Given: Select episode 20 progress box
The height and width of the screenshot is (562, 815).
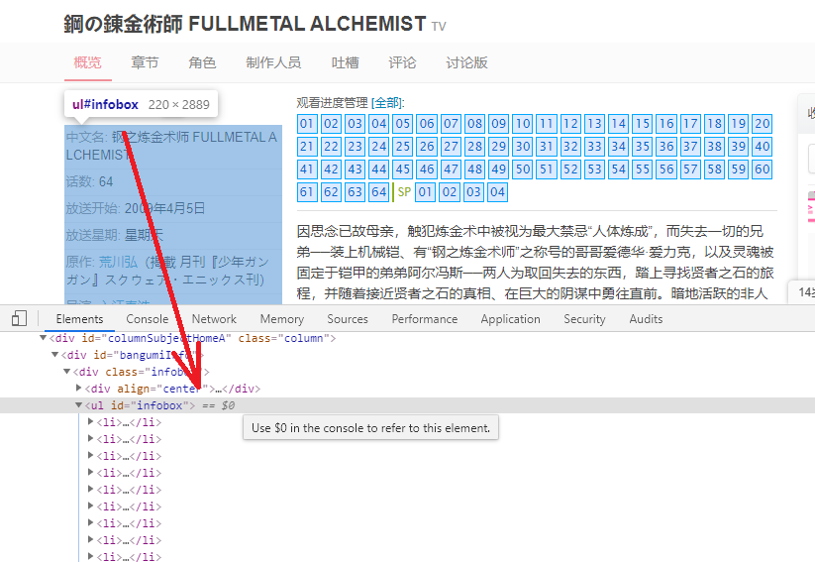Looking at the screenshot, I should [x=762, y=124].
